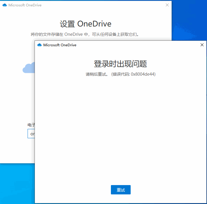Click the 重试 retry button

pyautogui.click(x=121, y=189)
